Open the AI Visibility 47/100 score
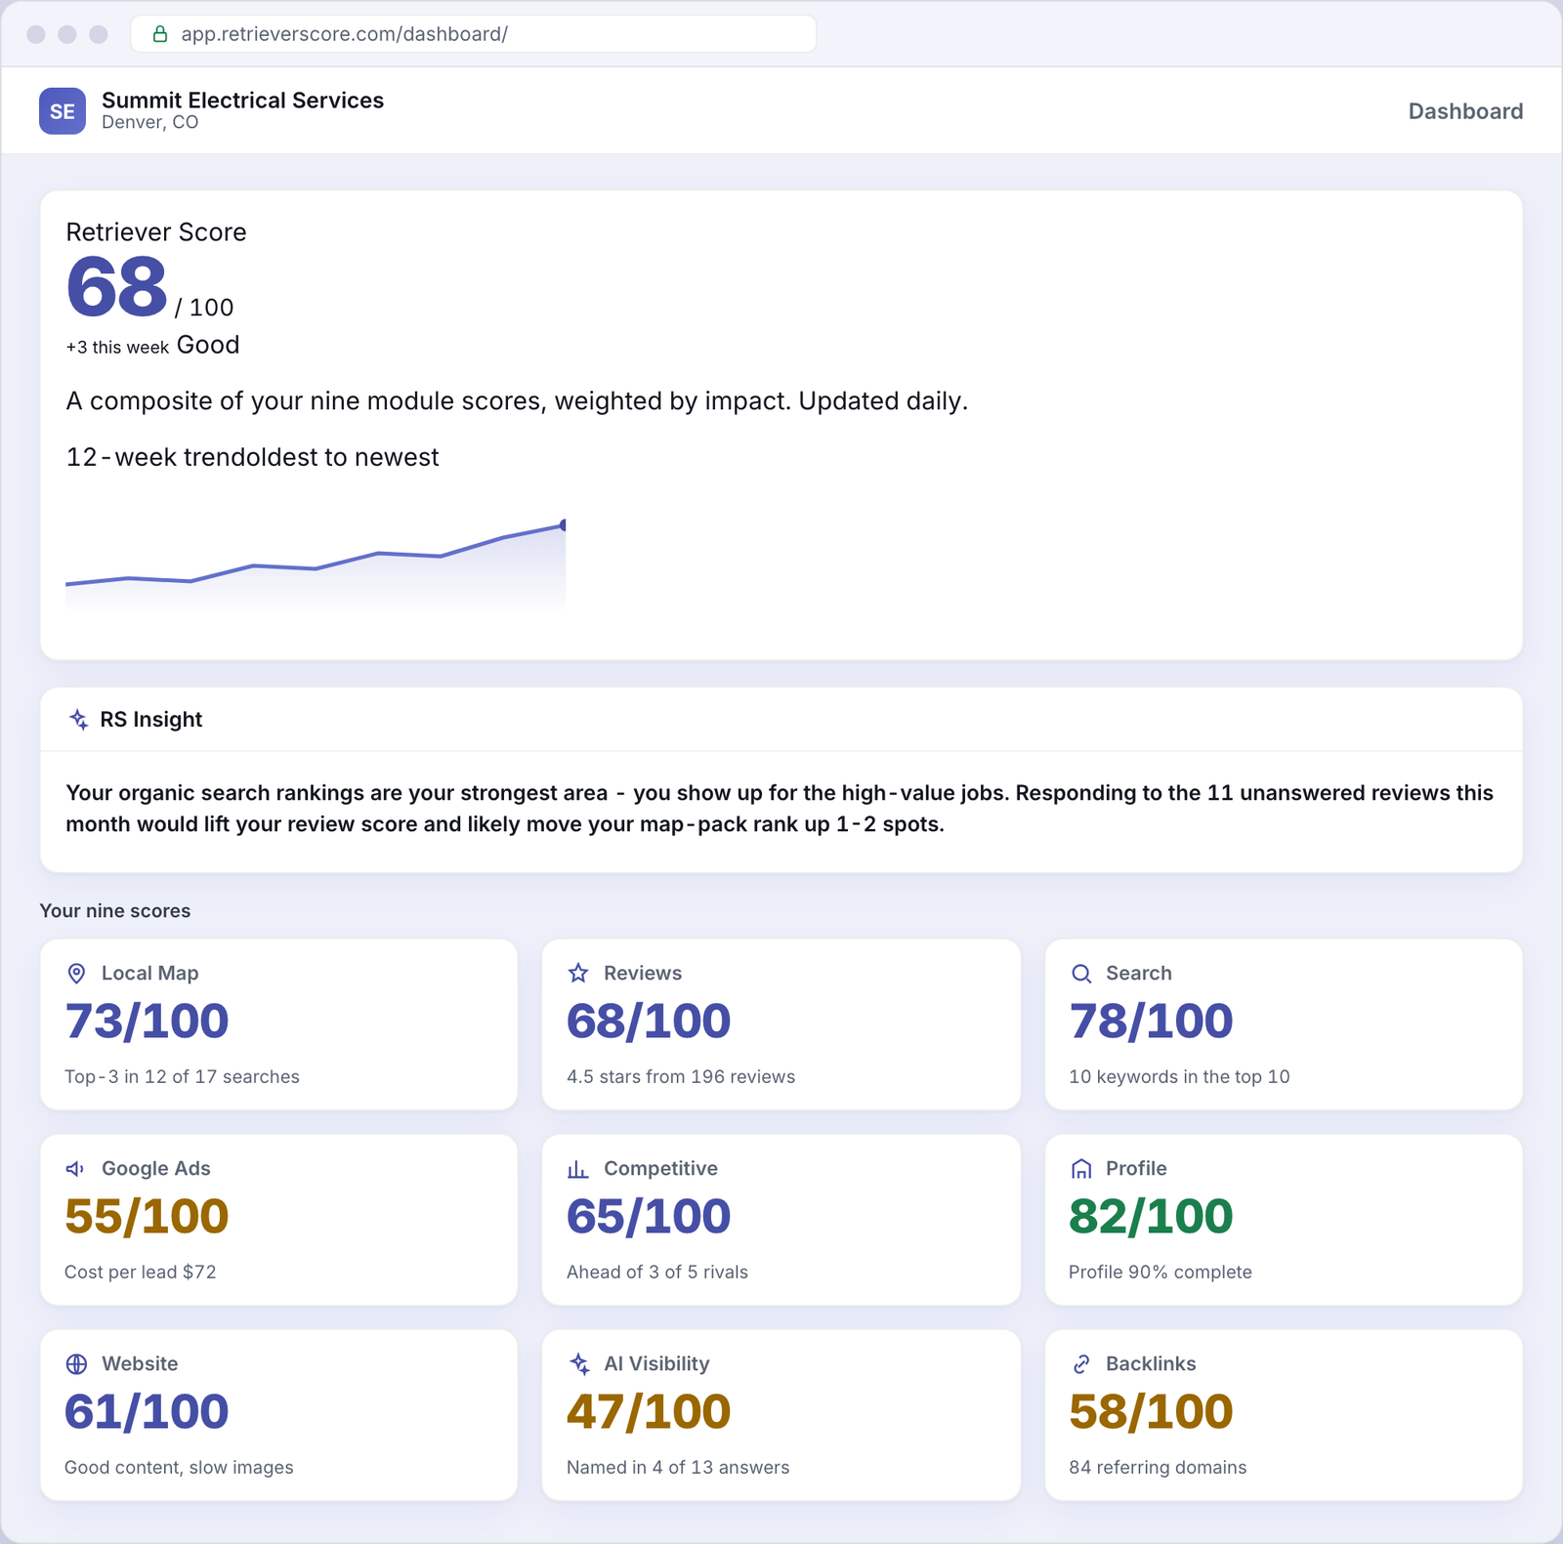Viewport: 1563px width, 1544px height. coord(649,1412)
